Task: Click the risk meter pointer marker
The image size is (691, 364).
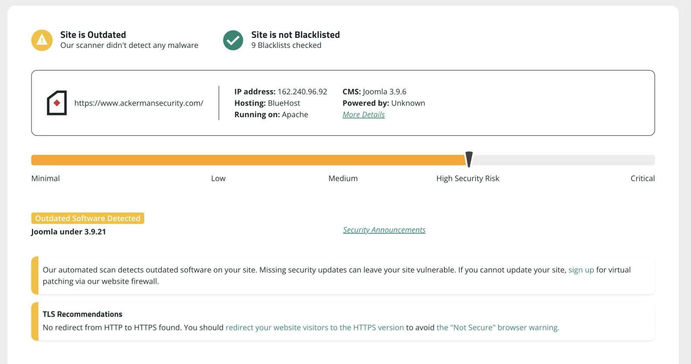Action: pos(469,159)
